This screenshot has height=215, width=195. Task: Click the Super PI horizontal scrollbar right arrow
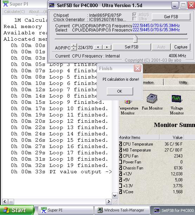click(x=109, y=202)
